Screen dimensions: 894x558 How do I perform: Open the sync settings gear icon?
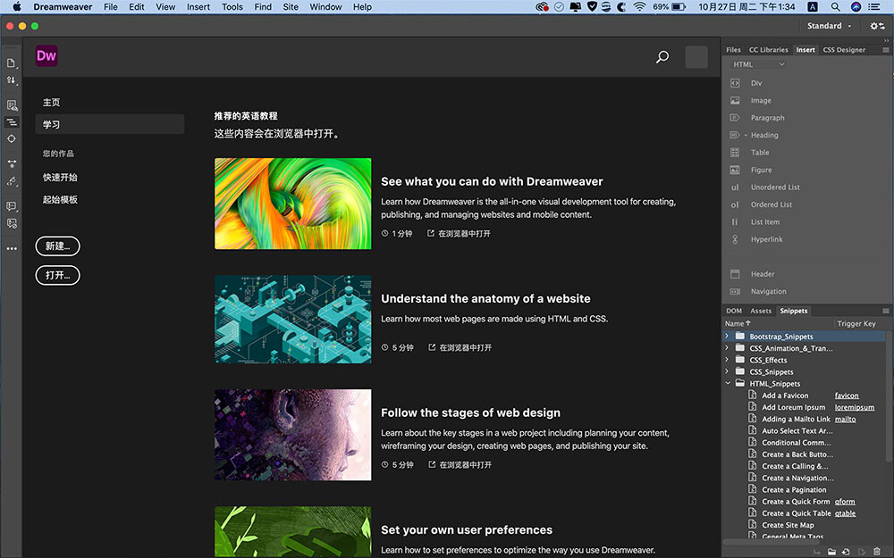point(876,26)
